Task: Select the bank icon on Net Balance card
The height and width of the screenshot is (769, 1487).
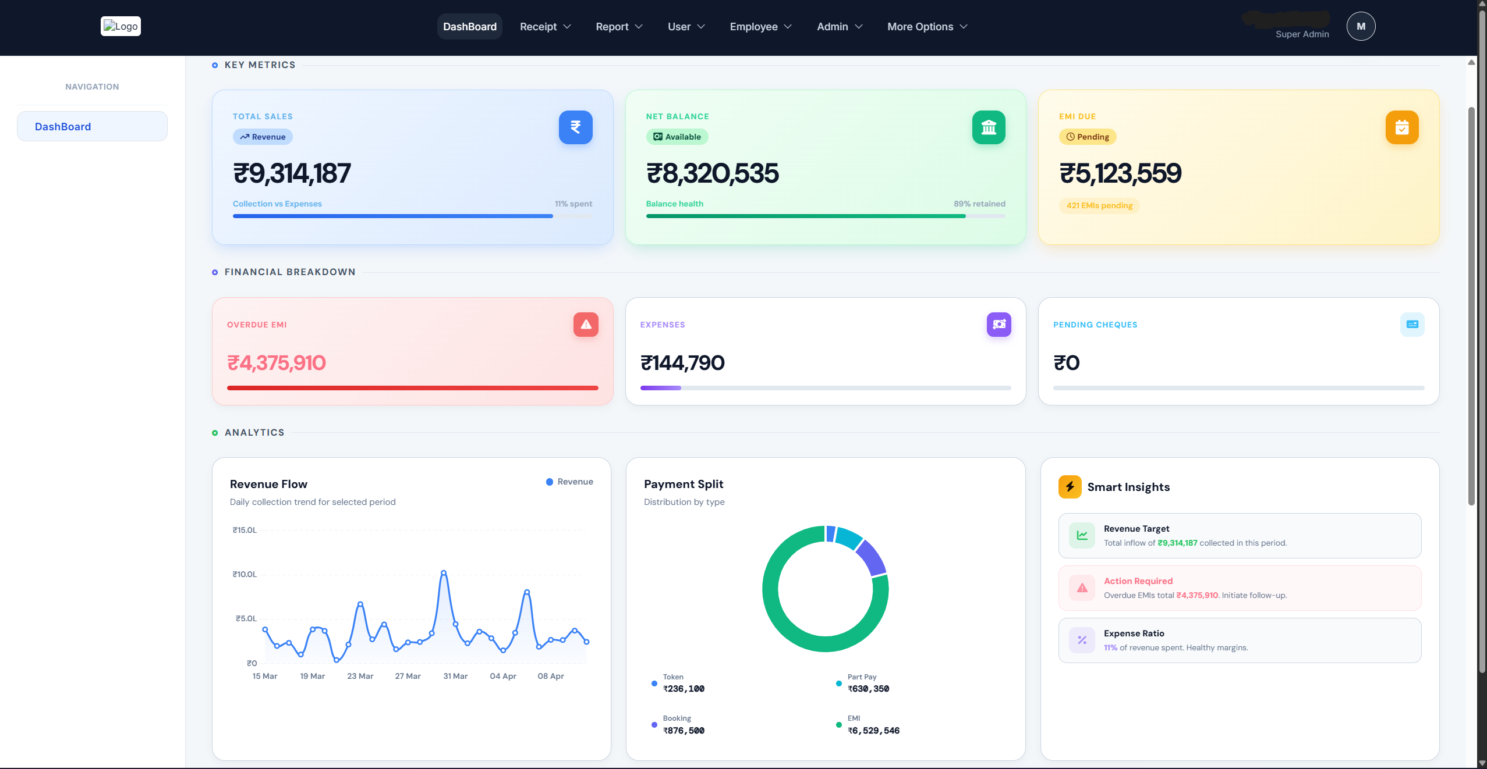Action: pos(988,127)
